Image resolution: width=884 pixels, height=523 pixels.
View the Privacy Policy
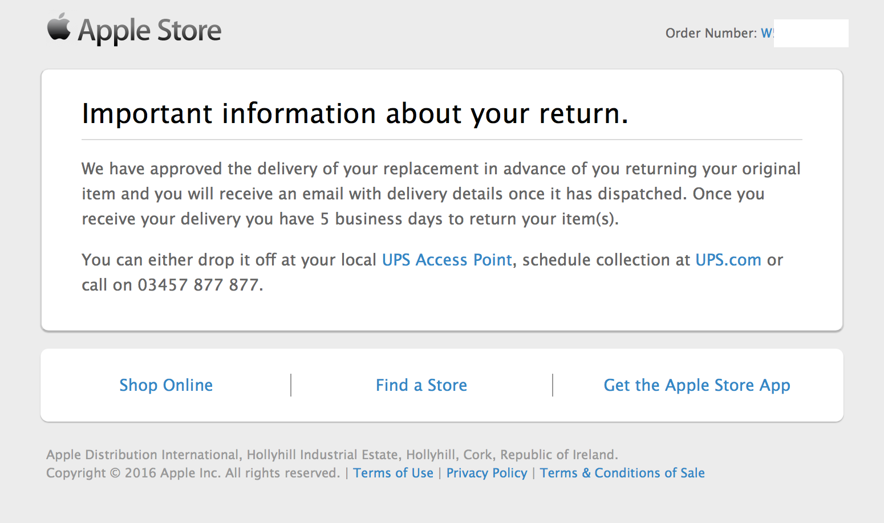click(487, 473)
